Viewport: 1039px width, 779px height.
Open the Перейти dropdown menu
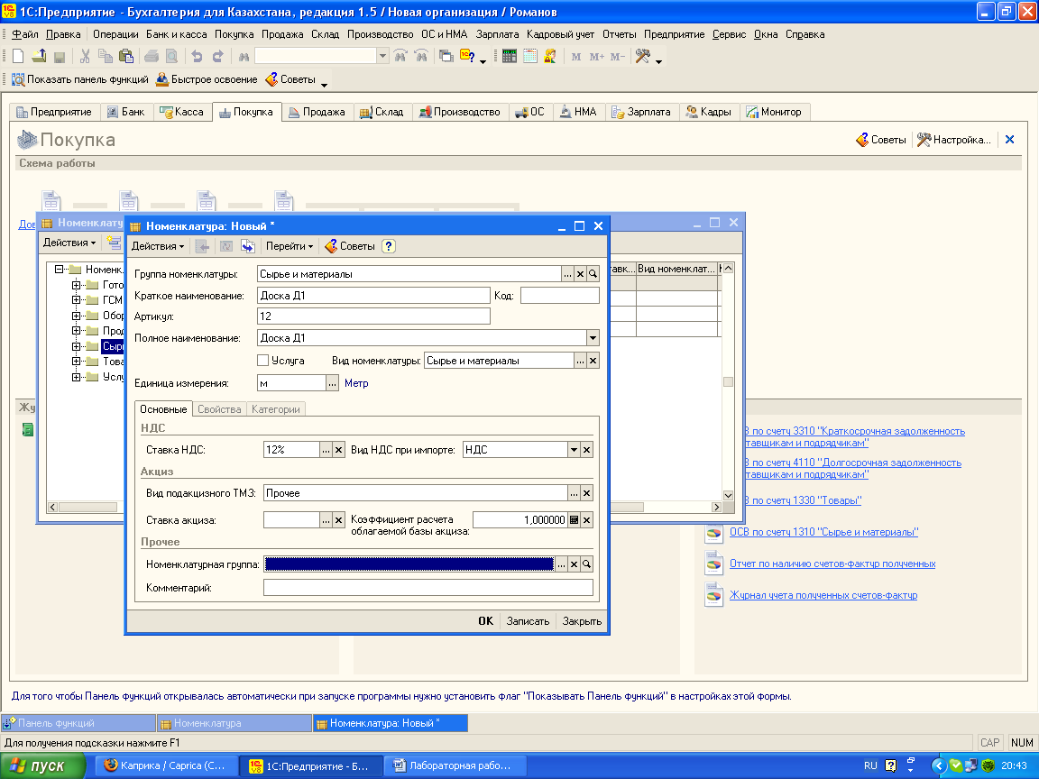[x=290, y=246]
